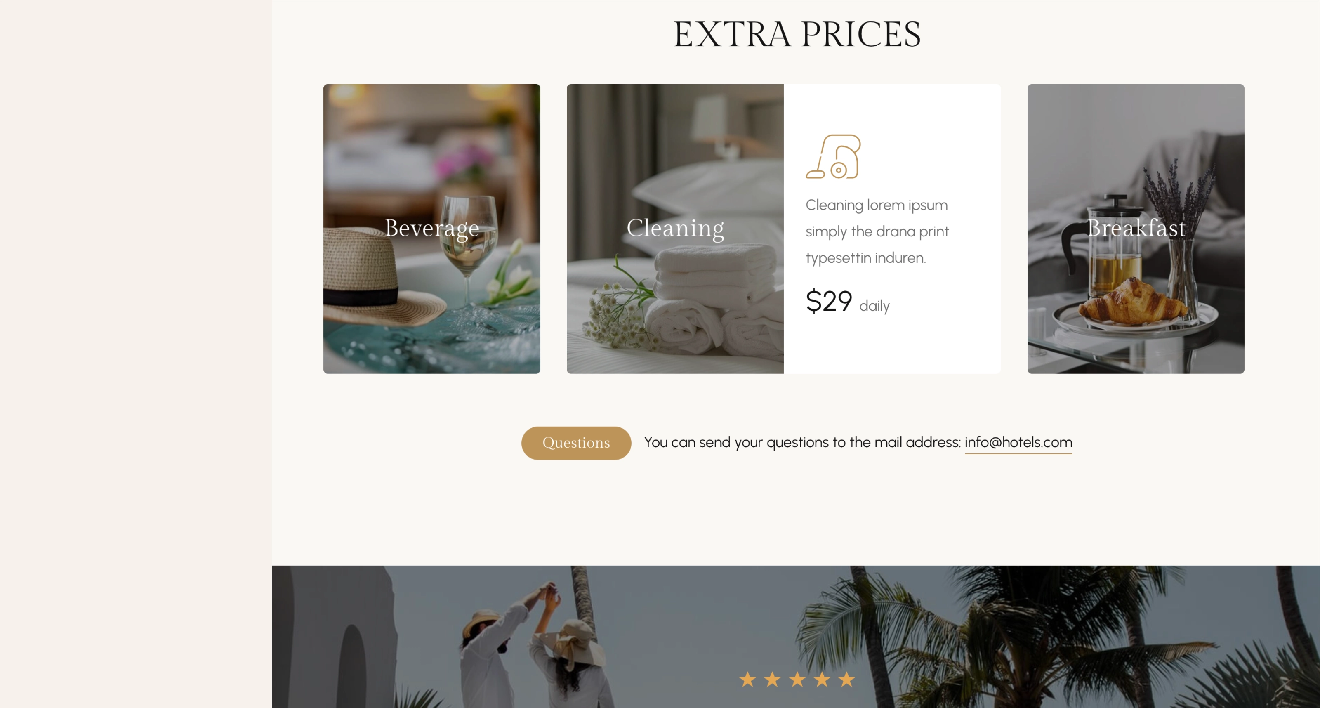Viewport: 1320px width, 708px height.
Task: Click the vacuum cleaner icon
Action: tap(833, 156)
